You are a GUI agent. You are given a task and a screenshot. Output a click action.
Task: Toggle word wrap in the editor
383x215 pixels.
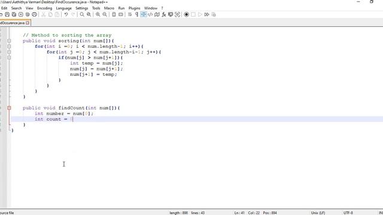tap(130, 14)
